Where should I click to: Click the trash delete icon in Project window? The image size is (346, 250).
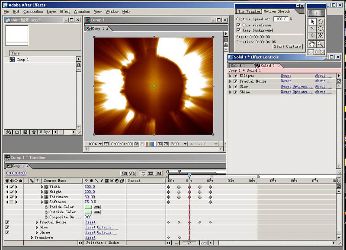[34, 132]
